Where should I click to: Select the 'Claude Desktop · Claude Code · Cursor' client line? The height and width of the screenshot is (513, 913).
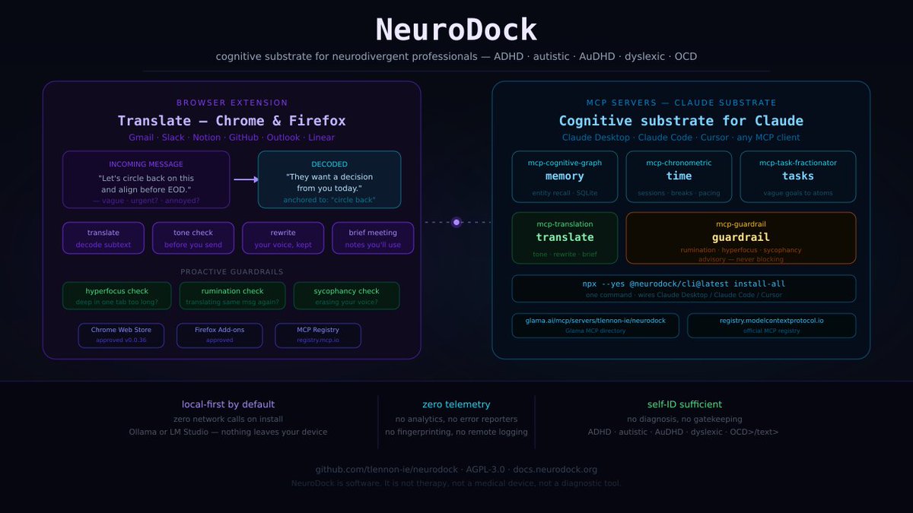tap(681, 138)
